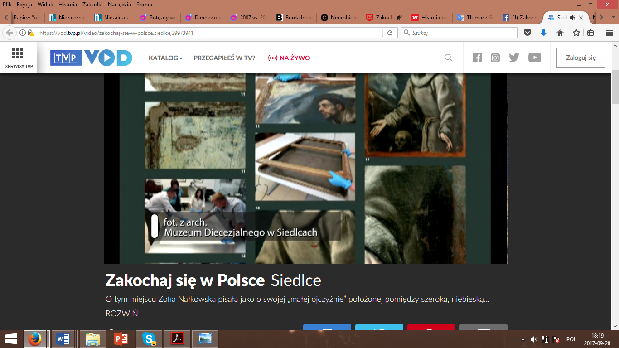Open Windows Start button
Screen dimensions: 619x348
pyautogui.click(x=11, y=338)
